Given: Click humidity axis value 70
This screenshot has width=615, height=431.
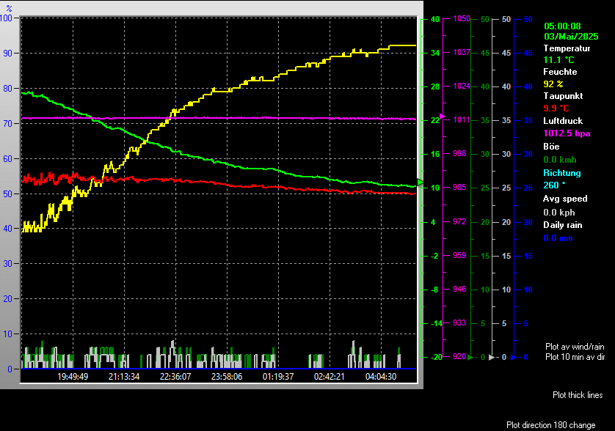Looking at the screenshot, I should pyautogui.click(x=8, y=124).
